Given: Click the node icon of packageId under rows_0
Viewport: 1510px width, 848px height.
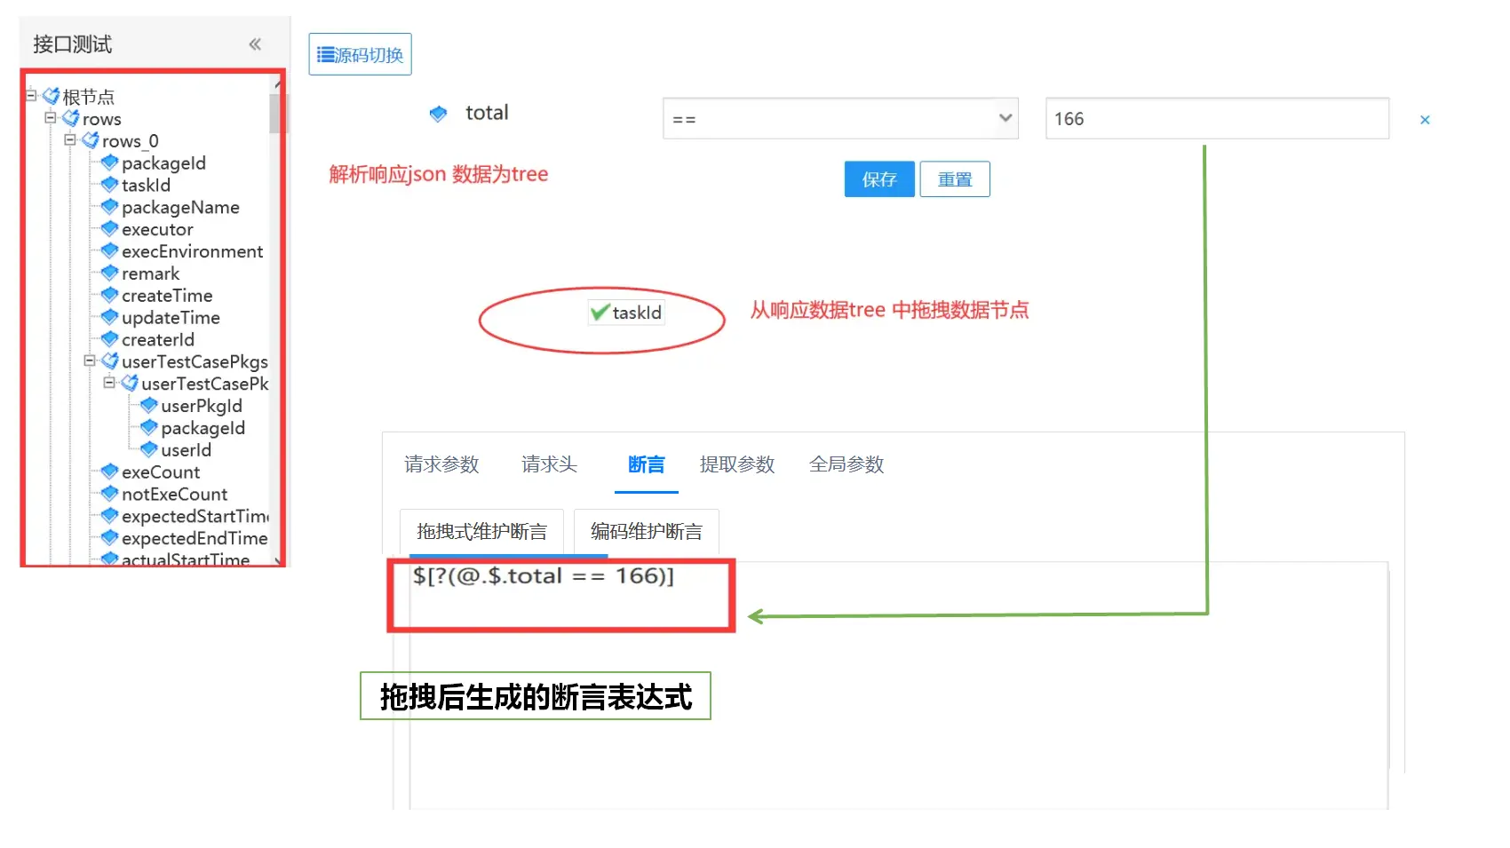Looking at the screenshot, I should [110, 162].
